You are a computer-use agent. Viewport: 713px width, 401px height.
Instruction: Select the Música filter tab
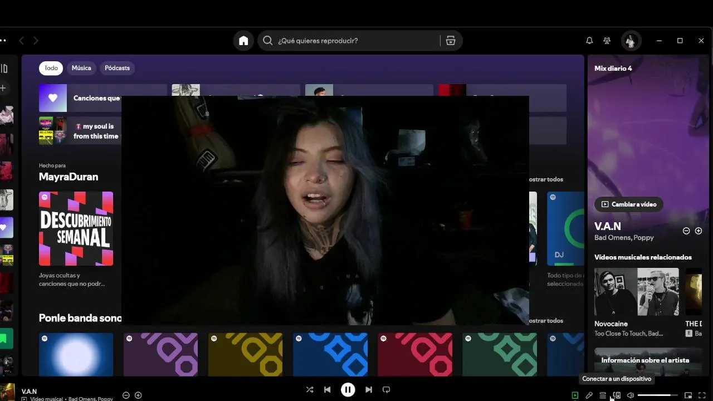pyautogui.click(x=81, y=68)
